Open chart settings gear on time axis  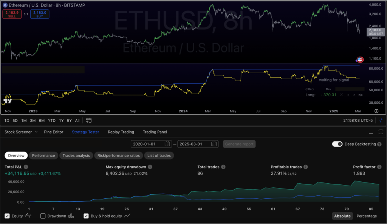coord(376,111)
